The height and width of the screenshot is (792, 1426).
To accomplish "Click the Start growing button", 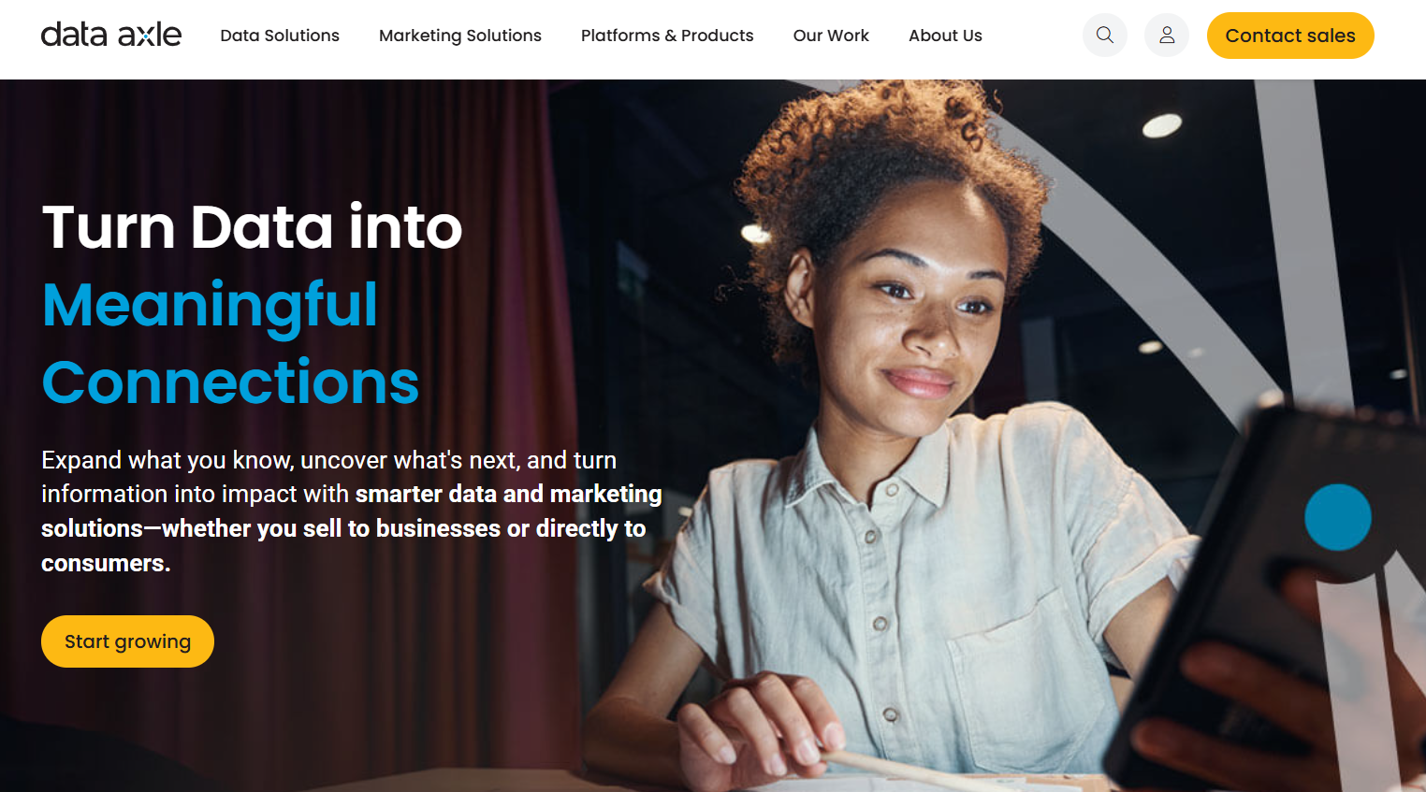I will pyautogui.click(x=127, y=641).
